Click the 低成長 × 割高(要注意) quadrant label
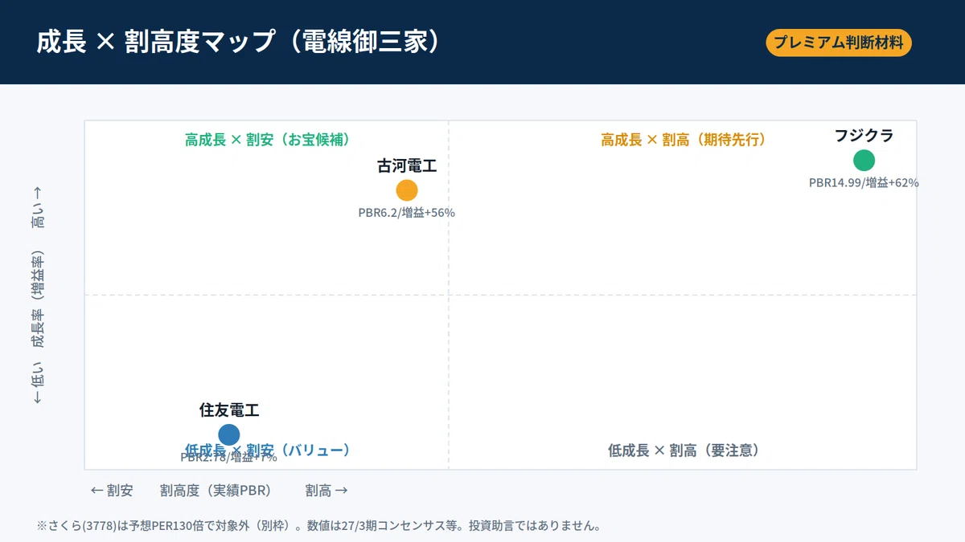This screenshot has width=965, height=542. pyautogui.click(x=683, y=450)
